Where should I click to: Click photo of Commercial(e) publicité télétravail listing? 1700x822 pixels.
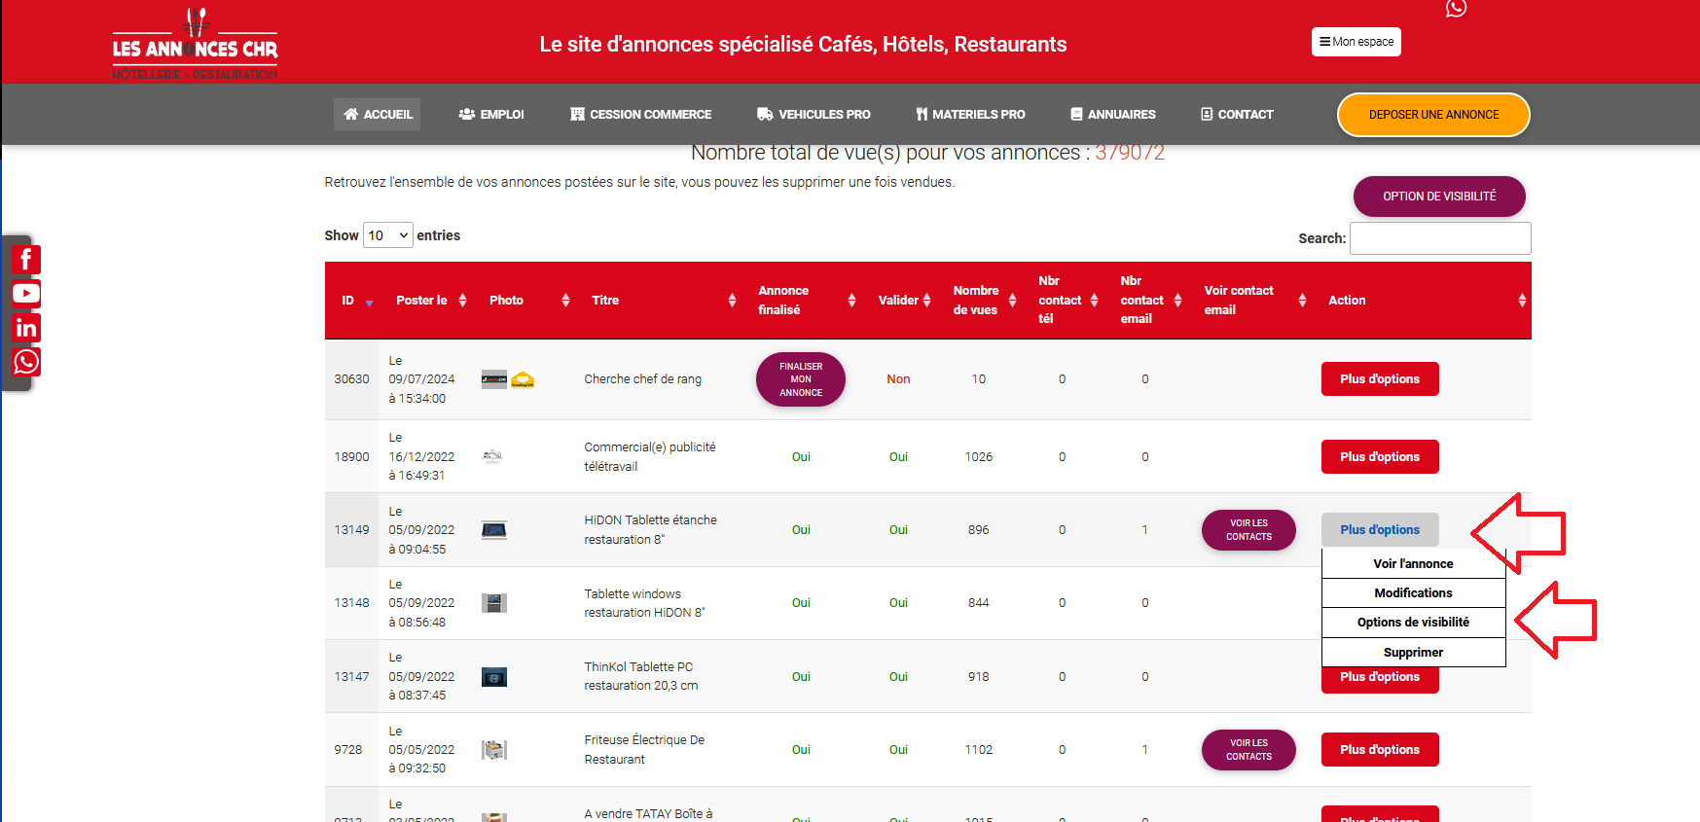click(x=493, y=456)
